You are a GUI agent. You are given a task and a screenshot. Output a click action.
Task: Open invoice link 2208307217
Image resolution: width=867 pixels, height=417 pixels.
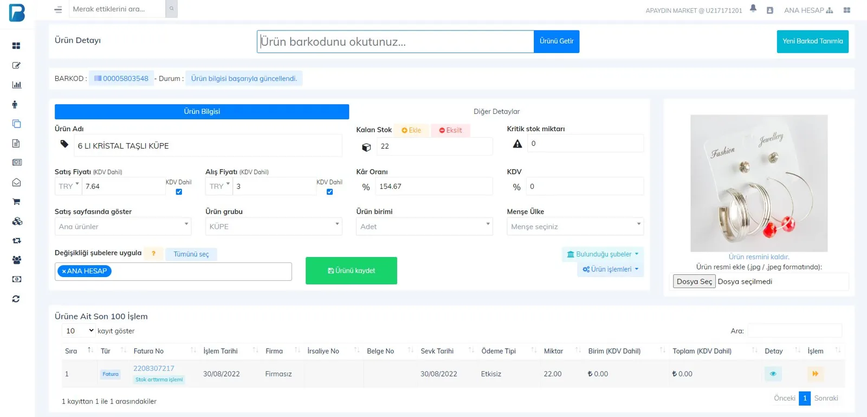click(154, 368)
